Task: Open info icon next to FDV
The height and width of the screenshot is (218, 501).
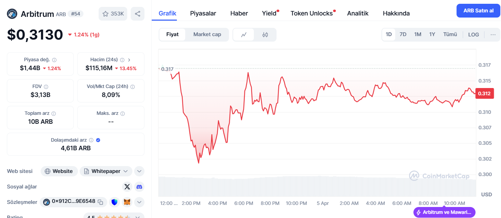Action: [x=46, y=87]
